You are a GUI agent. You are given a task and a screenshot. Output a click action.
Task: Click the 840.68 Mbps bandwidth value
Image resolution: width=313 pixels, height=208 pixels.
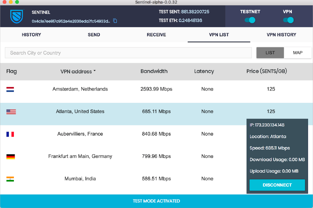(x=156, y=134)
